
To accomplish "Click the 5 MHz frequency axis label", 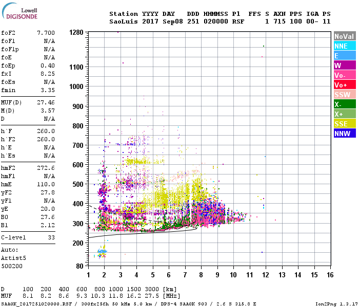I will (153, 275).
